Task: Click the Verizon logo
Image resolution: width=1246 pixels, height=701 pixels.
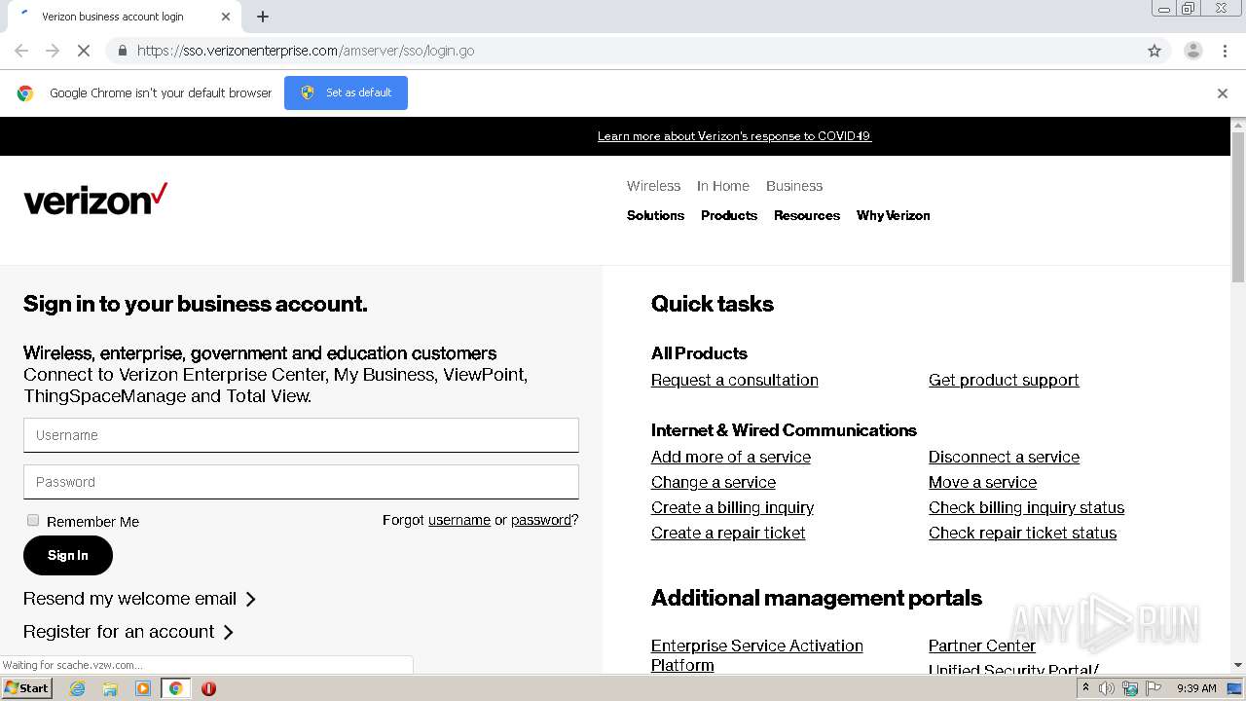Action: tap(95, 199)
